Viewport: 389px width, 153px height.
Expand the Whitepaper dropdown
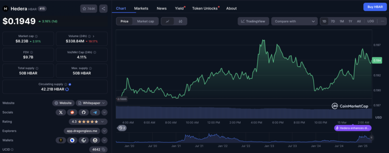pyautogui.click(x=92, y=103)
